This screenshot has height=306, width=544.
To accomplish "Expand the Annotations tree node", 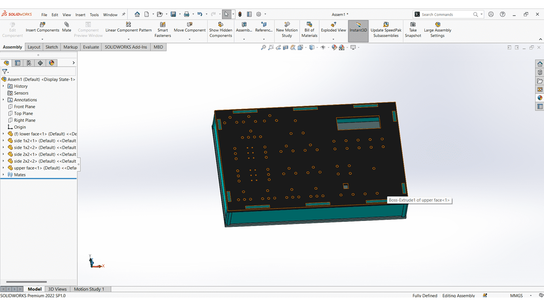I will (x=3, y=100).
